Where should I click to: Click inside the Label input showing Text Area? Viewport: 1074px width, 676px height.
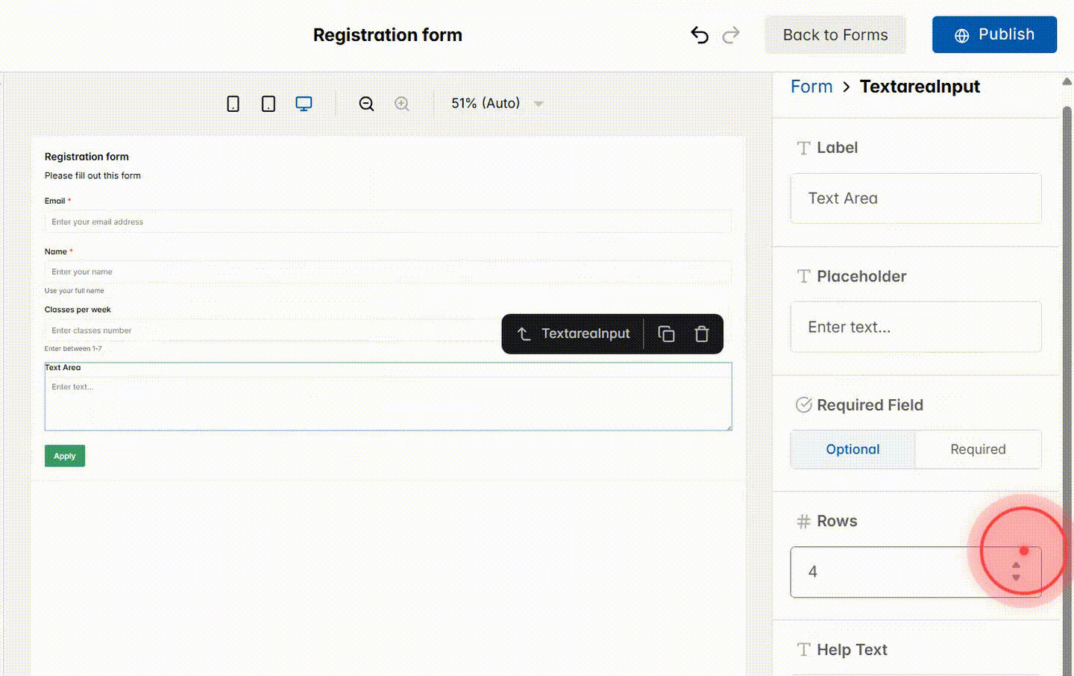point(915,198)
